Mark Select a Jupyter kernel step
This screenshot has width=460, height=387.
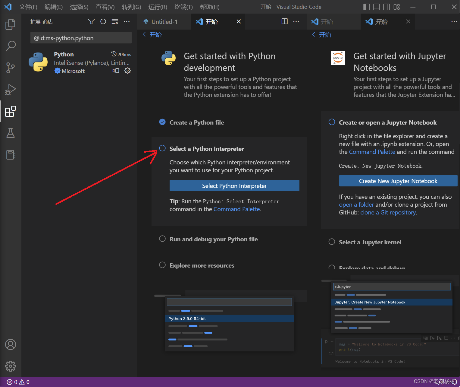click(332, 242)
